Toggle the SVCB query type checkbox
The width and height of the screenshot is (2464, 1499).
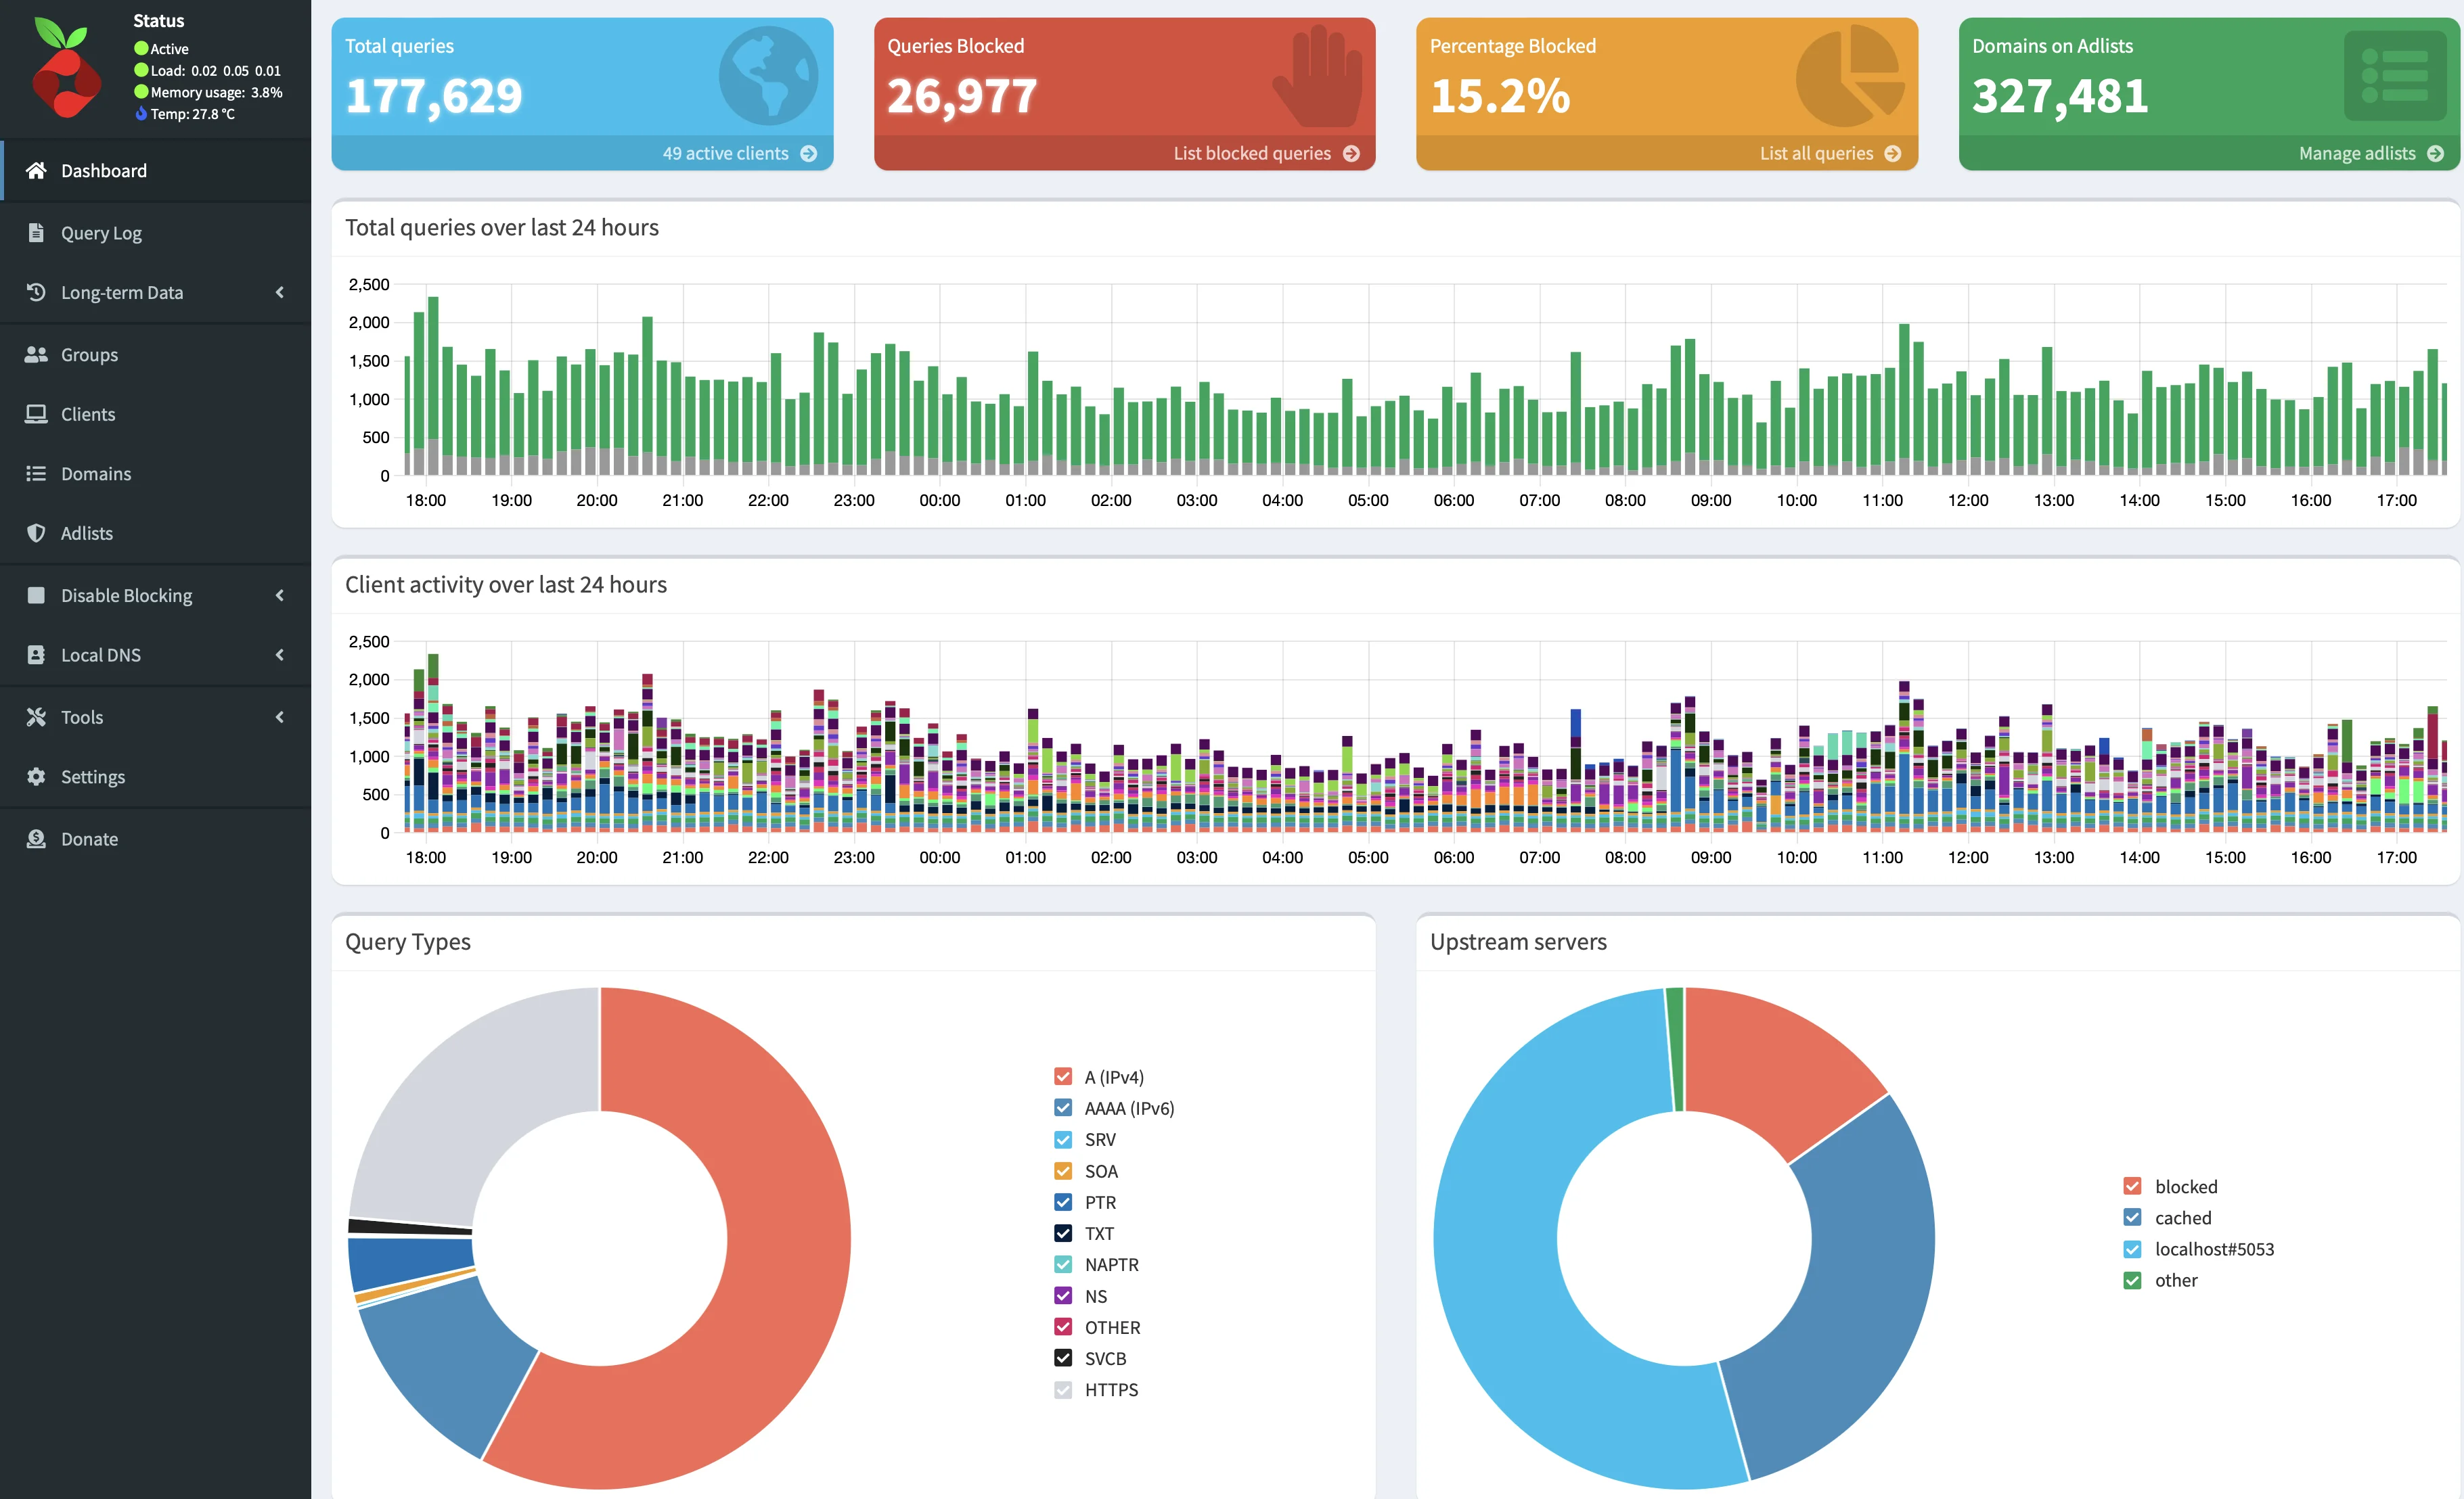(x=1063, y=1357)
